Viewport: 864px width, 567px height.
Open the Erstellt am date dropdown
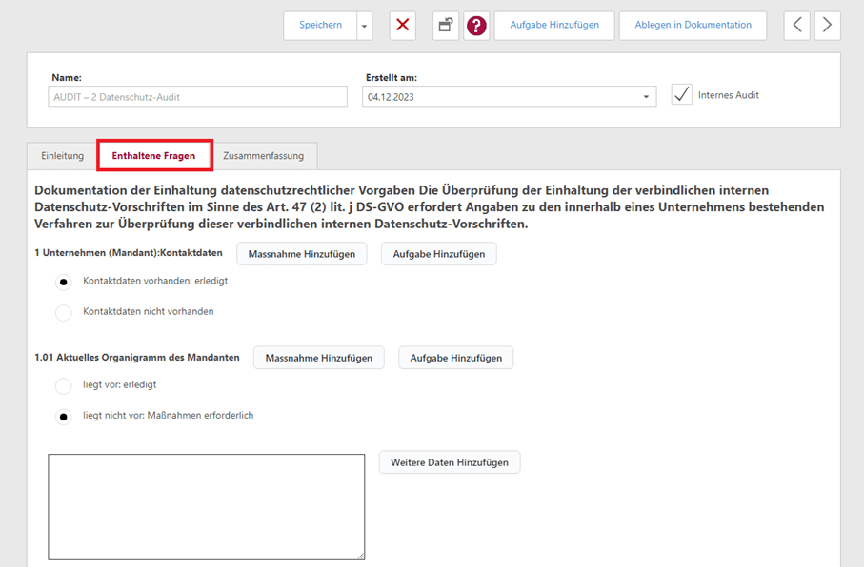[648, 96]
